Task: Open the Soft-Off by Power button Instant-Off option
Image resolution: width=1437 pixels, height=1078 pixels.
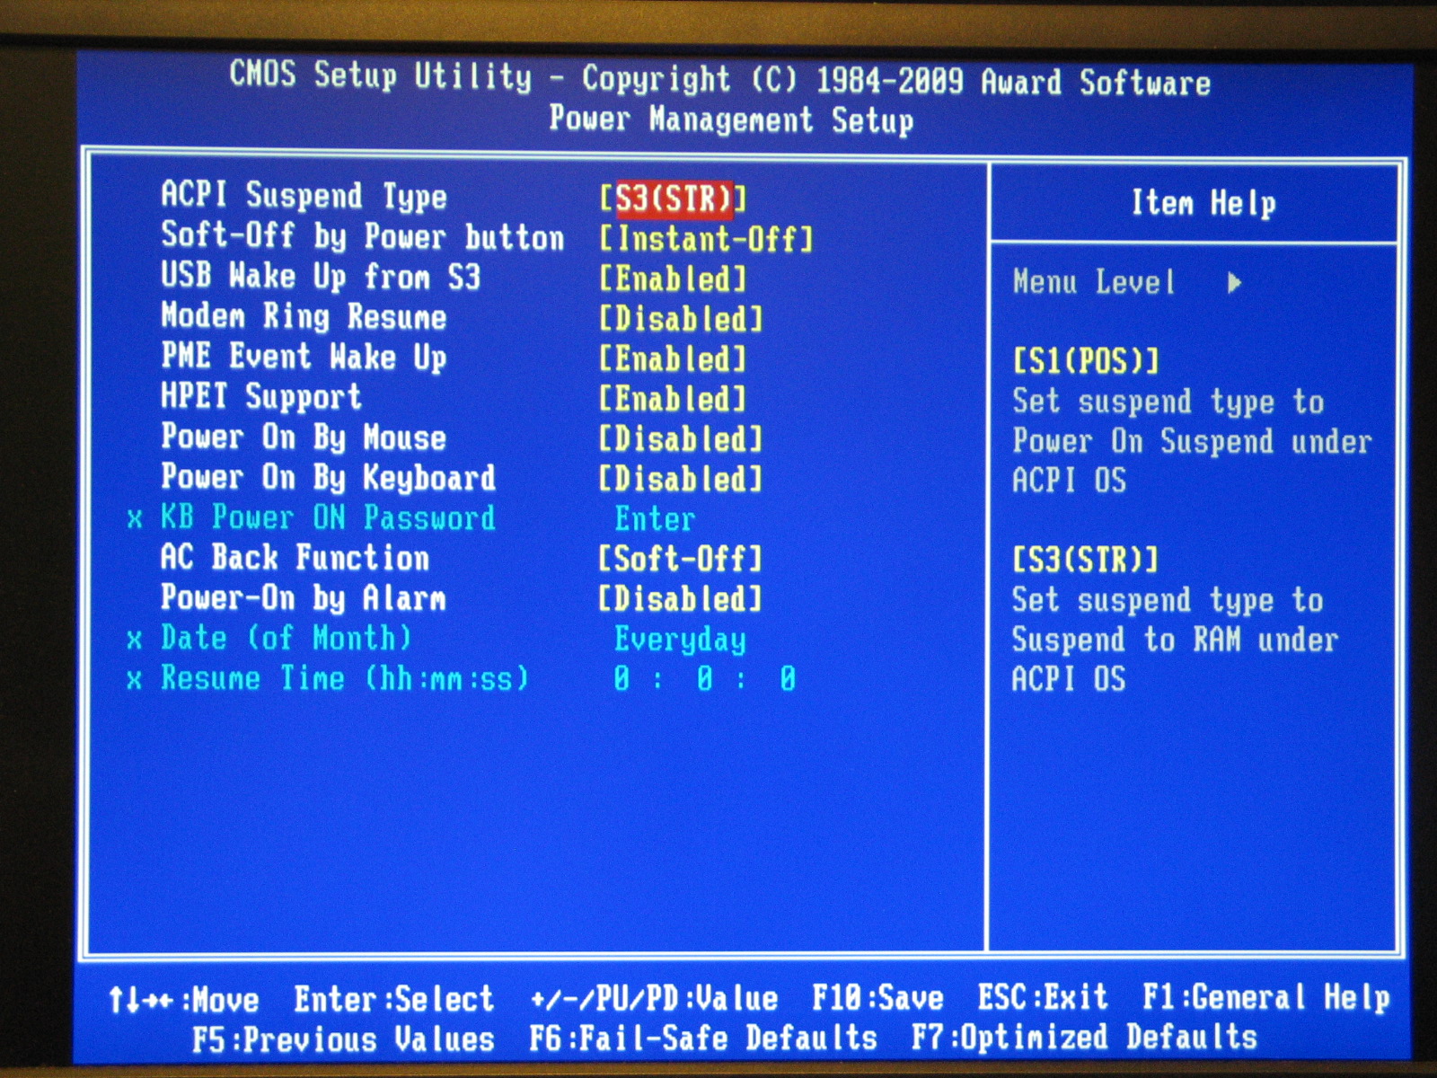Action: tap(706, 239)
